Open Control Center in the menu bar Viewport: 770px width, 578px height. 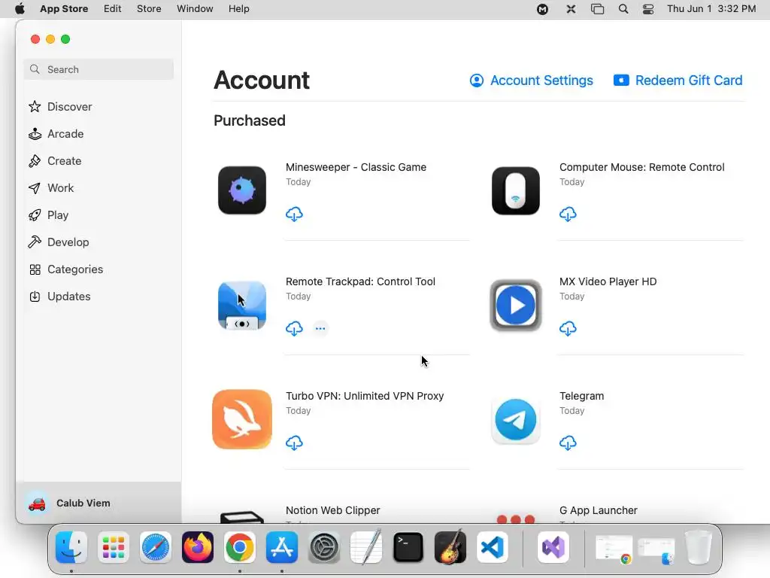click(x=648, y=9)
